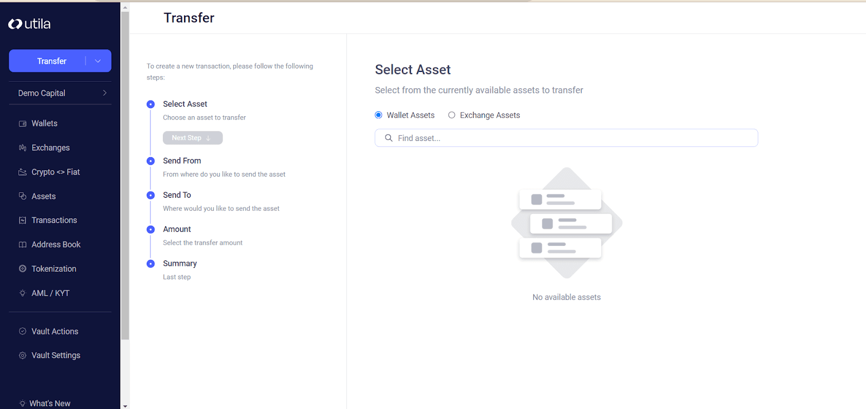Image resolution: width=866 pixels, height=409 pixels.
Task: Click the Demo Capital vault name
Action: pos(42,93)
